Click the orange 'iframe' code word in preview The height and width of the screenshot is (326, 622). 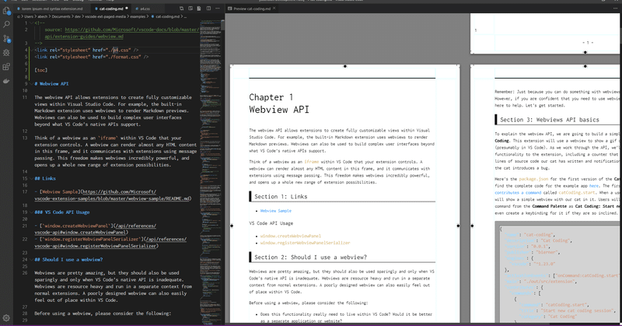(312, 162)
